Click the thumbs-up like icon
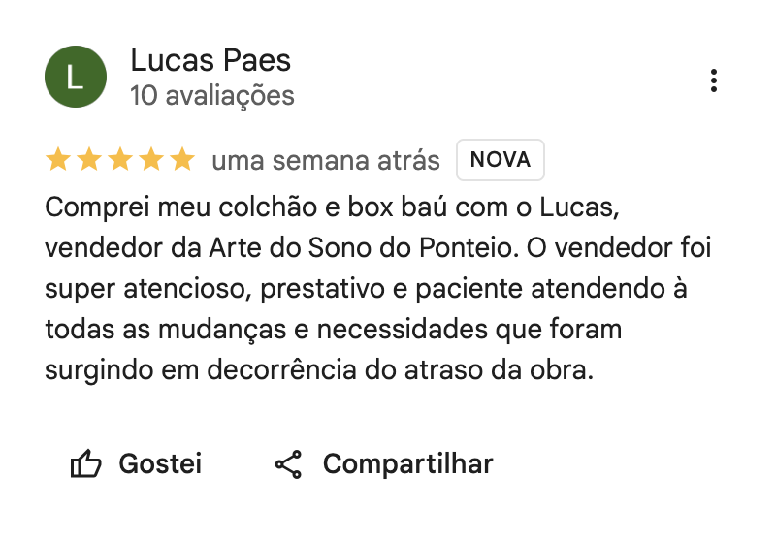The image size is (776, 541). tap(86, 464)
